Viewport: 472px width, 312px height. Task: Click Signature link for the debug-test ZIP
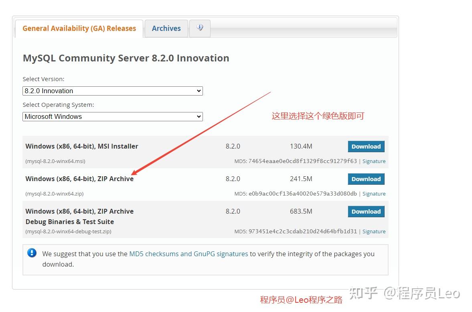(374, 231)
